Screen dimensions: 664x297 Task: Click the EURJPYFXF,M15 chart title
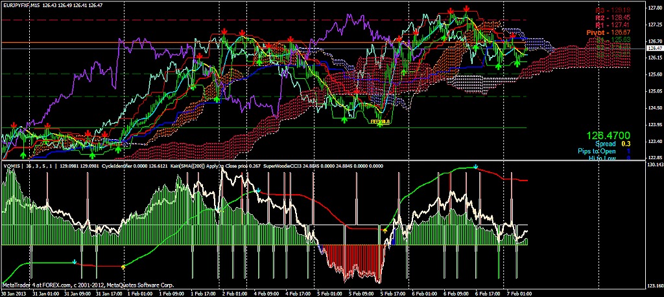(23, 4)
